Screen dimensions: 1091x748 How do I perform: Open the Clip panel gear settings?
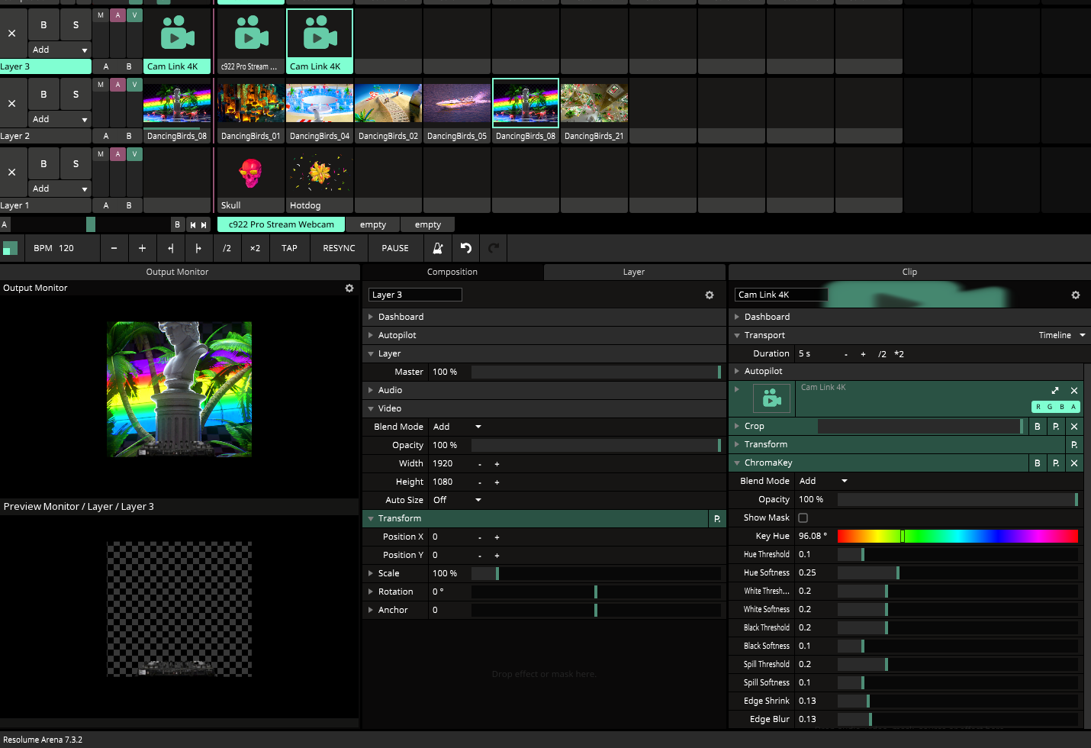[x=1076, y=295]
